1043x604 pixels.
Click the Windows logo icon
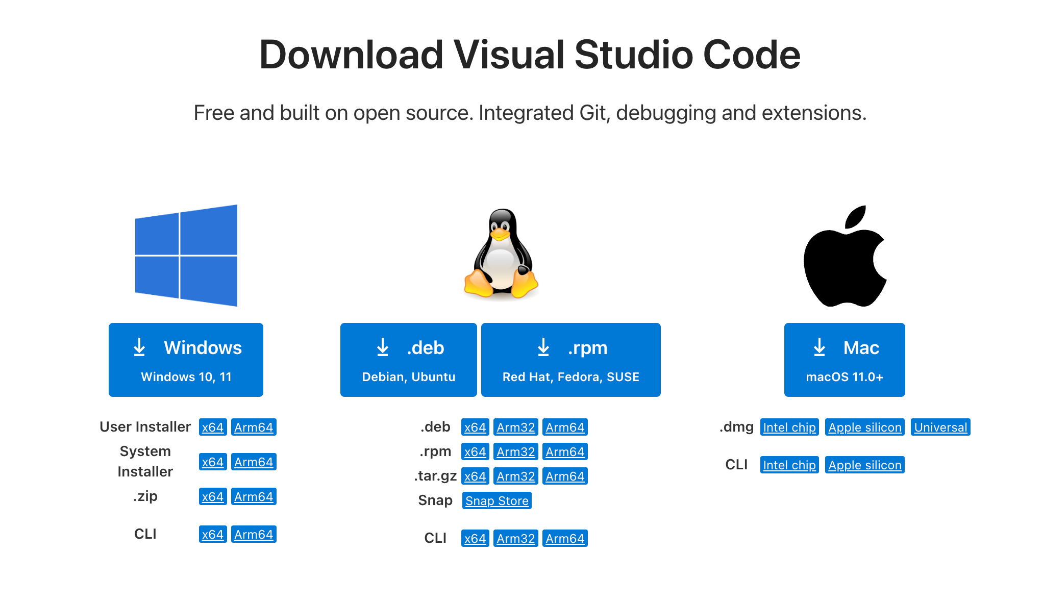click(x=186, y=255)
